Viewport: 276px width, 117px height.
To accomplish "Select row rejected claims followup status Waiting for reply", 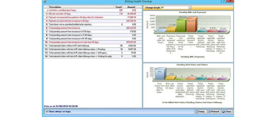I will [x=93, y=56].
